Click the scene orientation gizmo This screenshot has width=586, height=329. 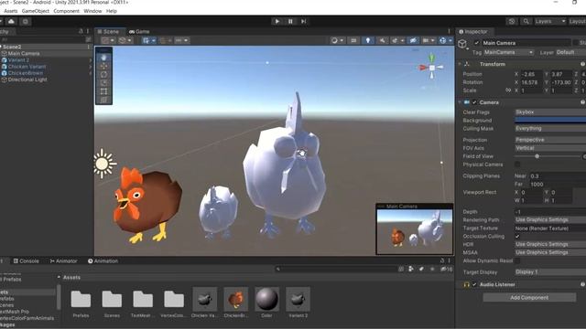pyautogui.click(x=431, y=67)
